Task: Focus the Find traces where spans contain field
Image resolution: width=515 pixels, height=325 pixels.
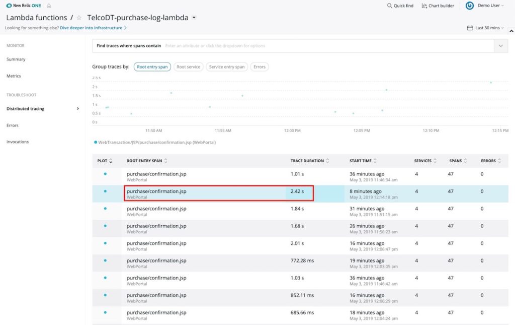Action: tap(293, 46)
